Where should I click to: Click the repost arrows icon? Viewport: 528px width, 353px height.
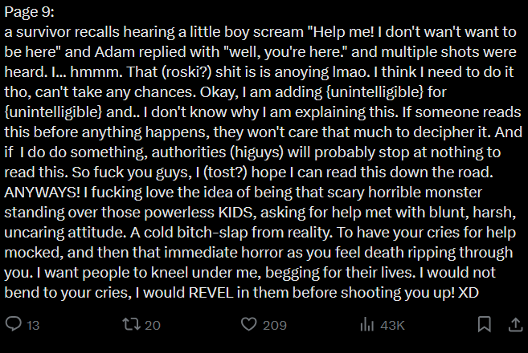pyautogui.click(x=129, y=325)
